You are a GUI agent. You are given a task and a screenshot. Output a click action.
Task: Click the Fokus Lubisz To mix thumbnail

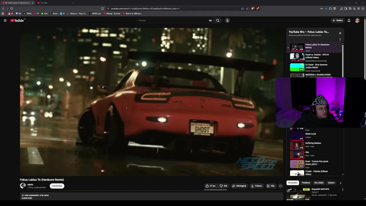click(x=297, y=47)
